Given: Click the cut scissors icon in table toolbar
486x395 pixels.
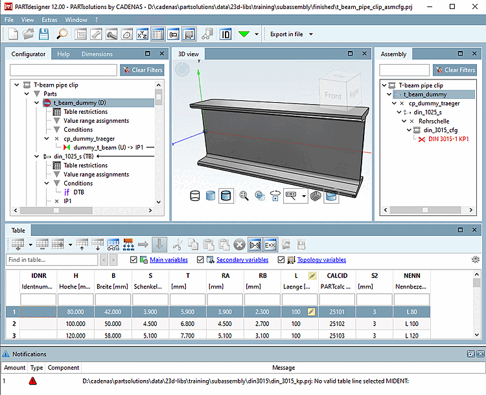Looking at the screenshot, I should (177, 244).
